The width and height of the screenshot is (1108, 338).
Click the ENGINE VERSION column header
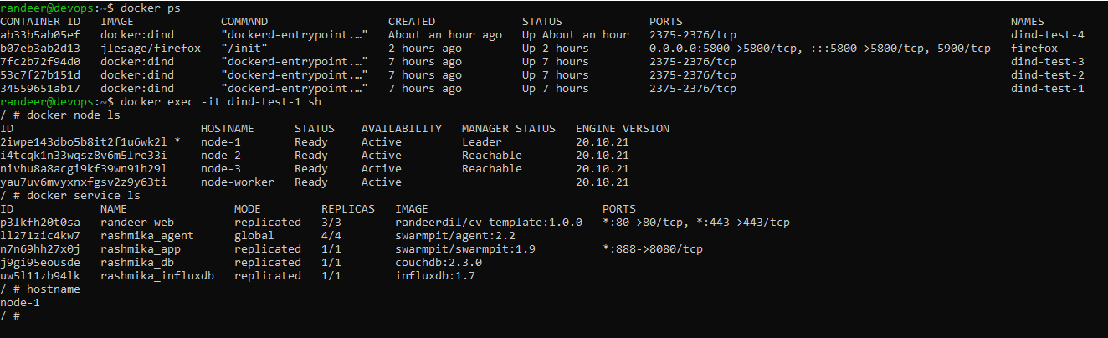pyautogui.click(x=623, y=129)
